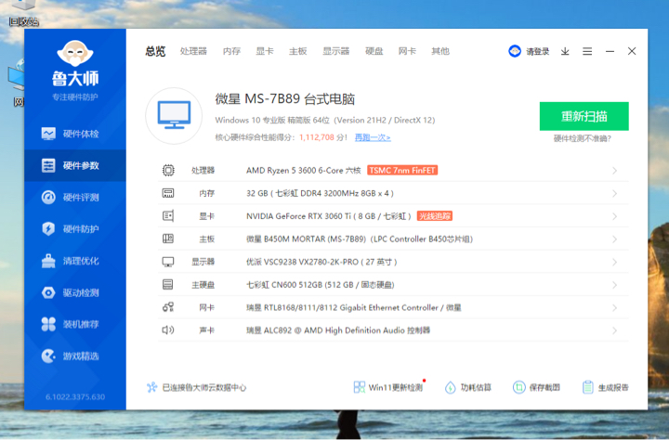Switch to the 主板 tab

(x=298, y=51)
